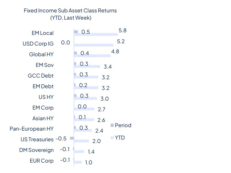Select the EM Sov category label
Screen dimensions: 231x173
45,65
